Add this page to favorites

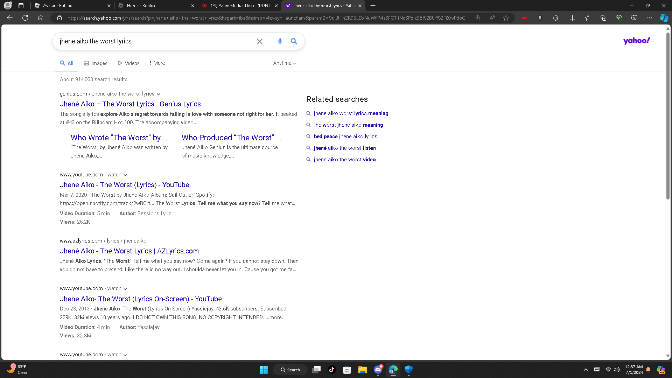click(x=506, y=18)
